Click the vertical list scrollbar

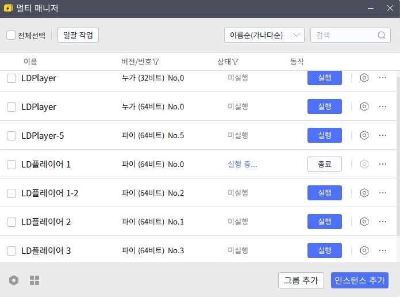click(398, 156)
